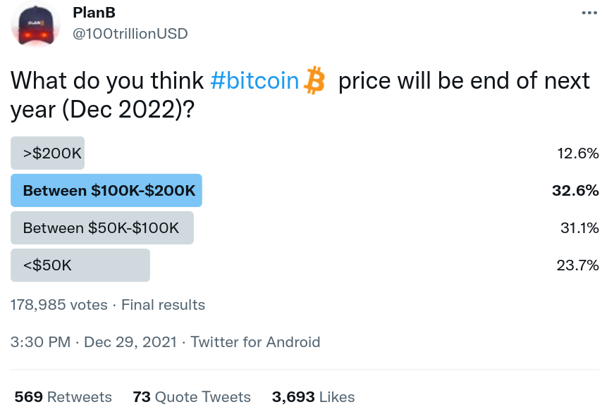This screenshot has width=614, height=414.
Task: Follow the #bitcoin hashtag link
Action: pos(254,81)
